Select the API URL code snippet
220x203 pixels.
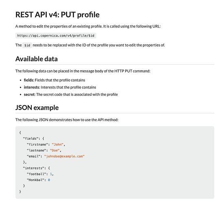(56, 36)
